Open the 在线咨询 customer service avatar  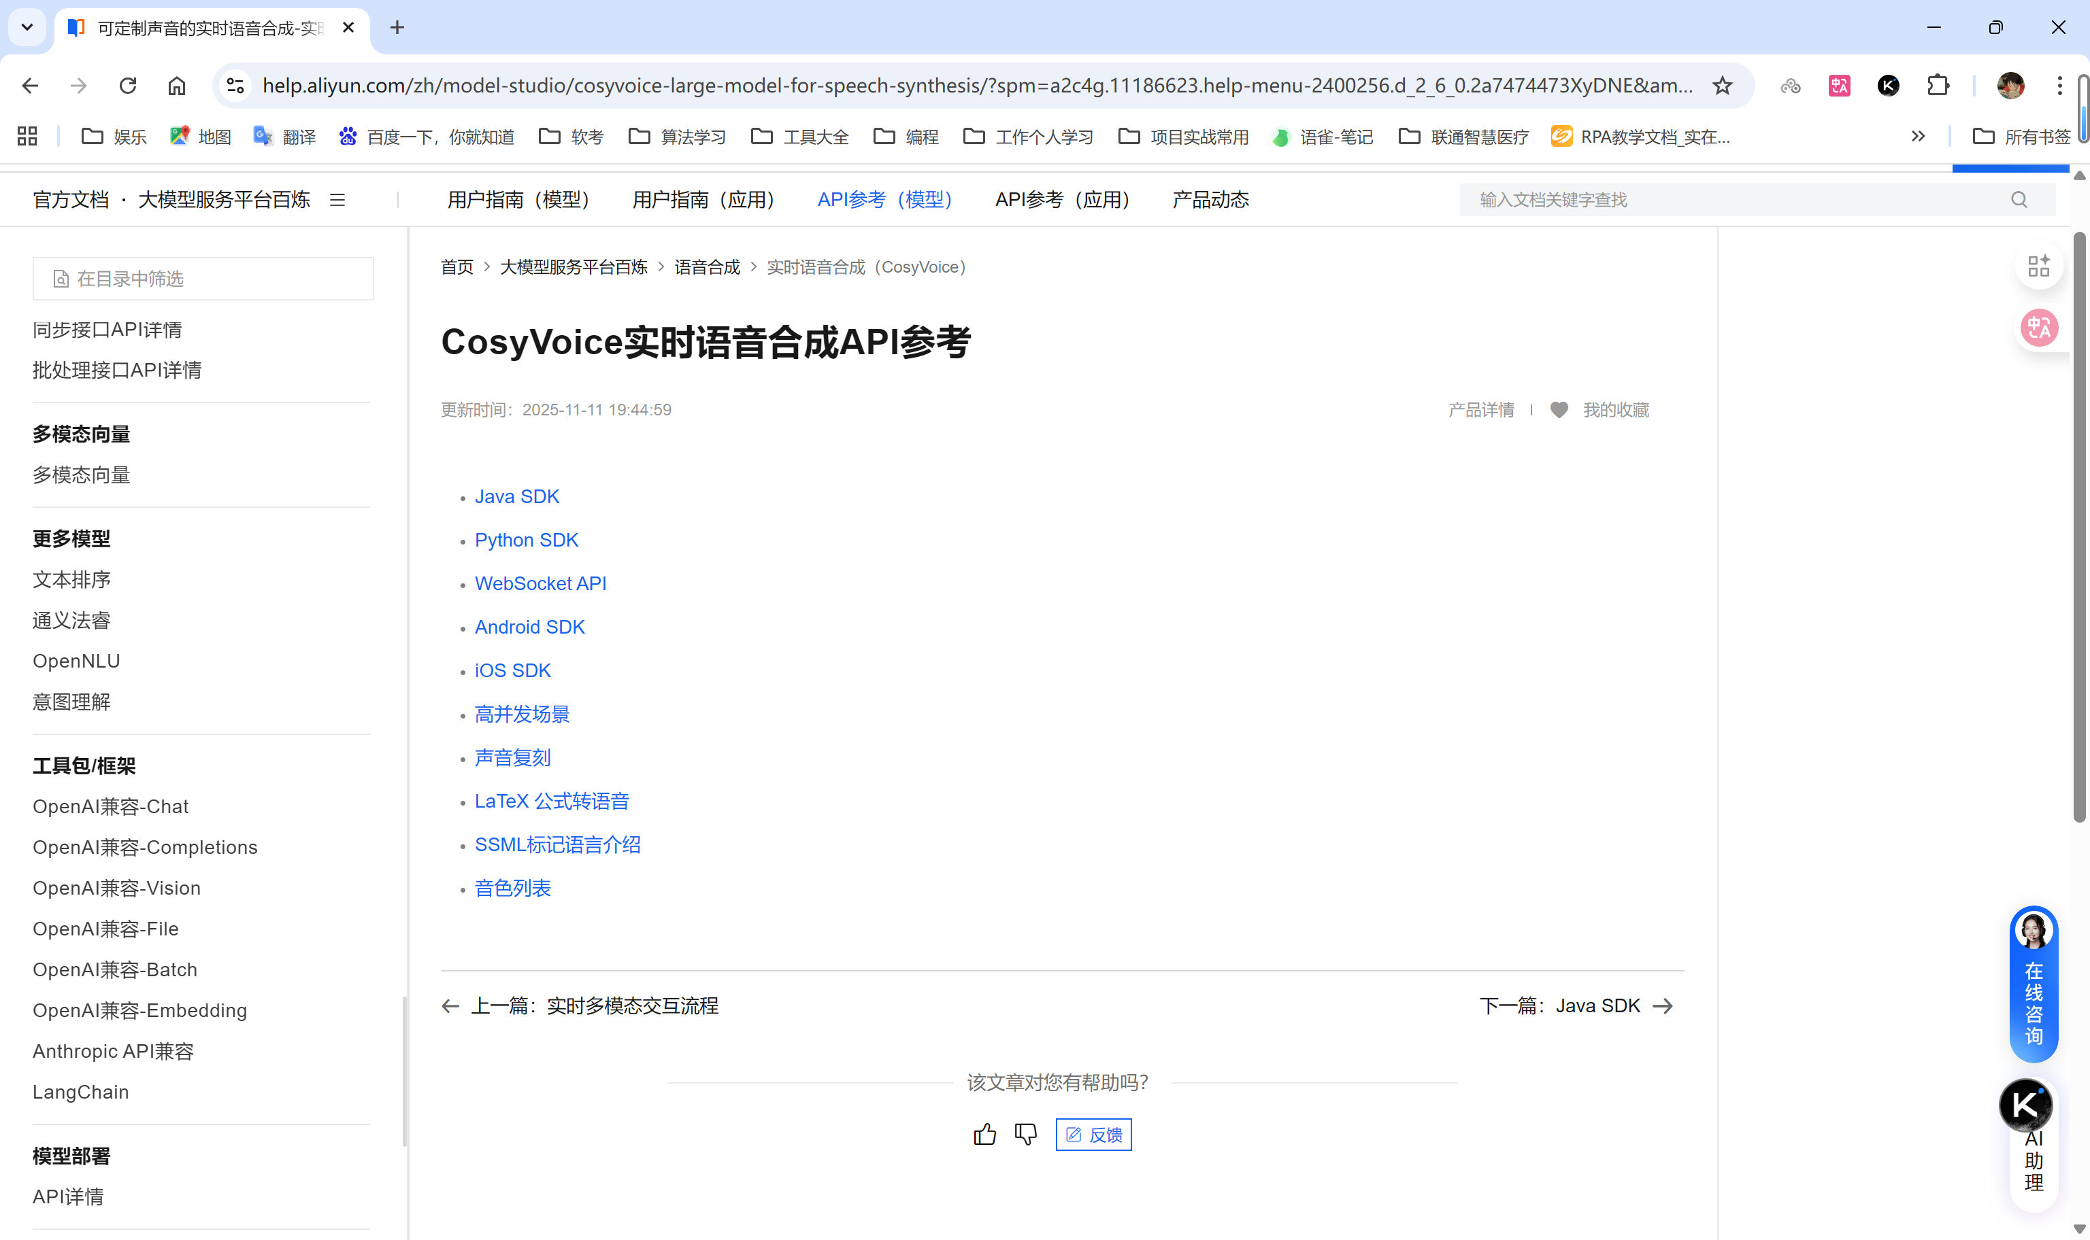(2033, 930)
